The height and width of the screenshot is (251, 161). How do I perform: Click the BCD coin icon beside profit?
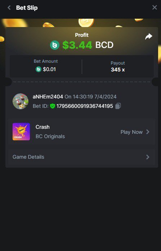pos(55,45)
